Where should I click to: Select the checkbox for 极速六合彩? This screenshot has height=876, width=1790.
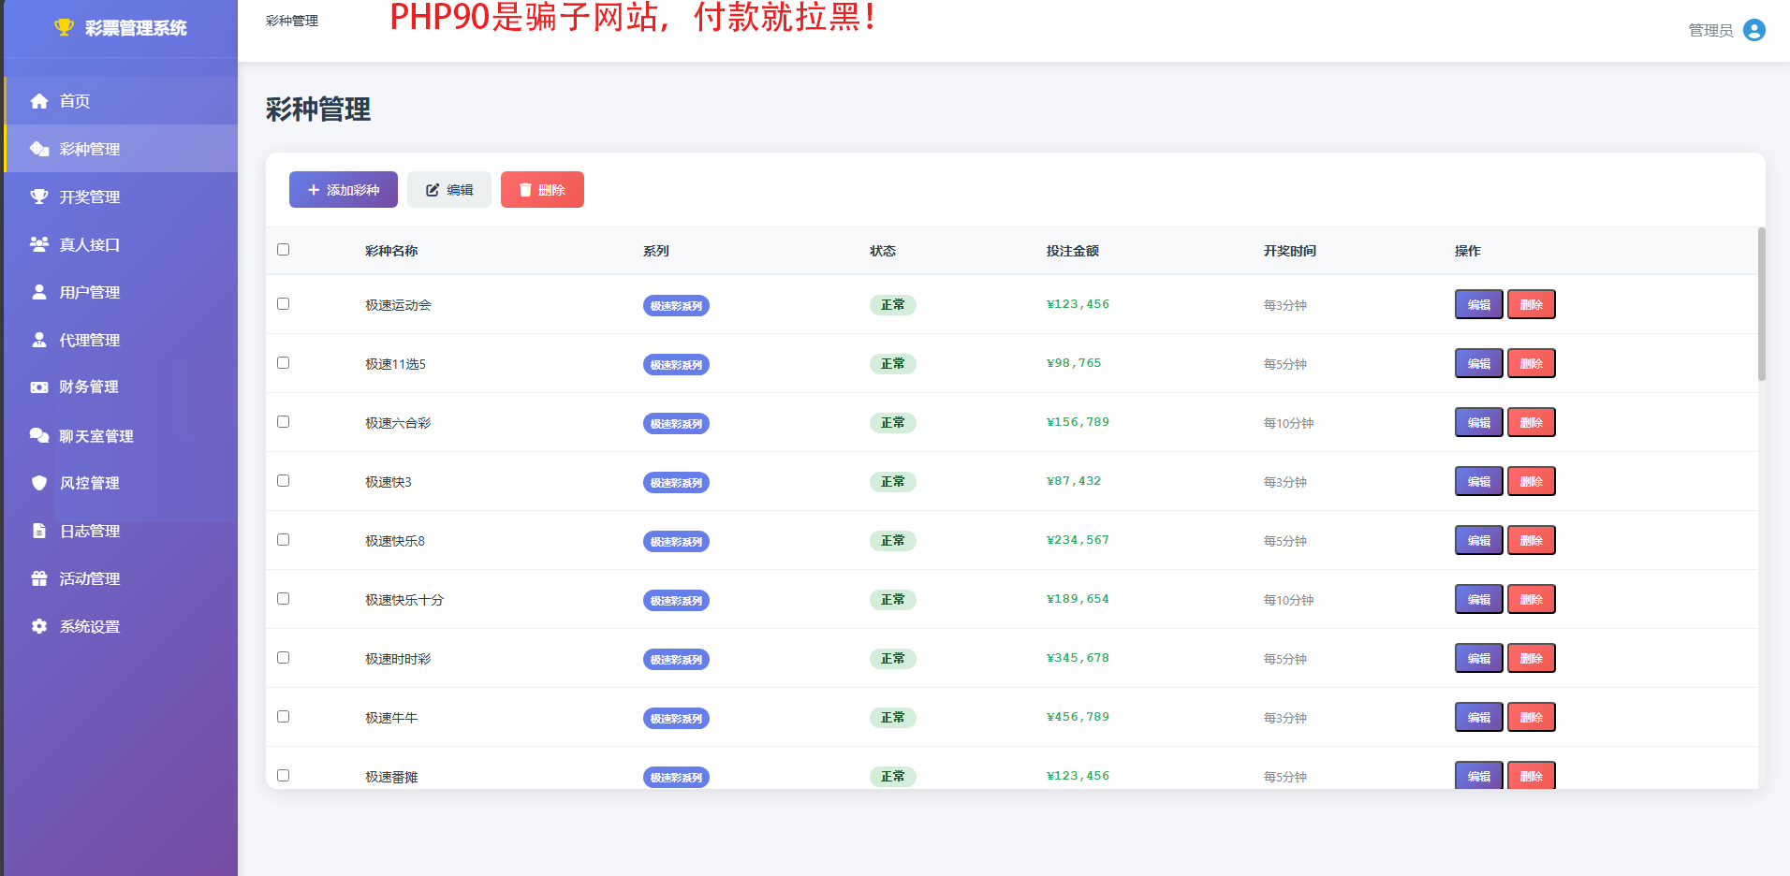point(284,422)
